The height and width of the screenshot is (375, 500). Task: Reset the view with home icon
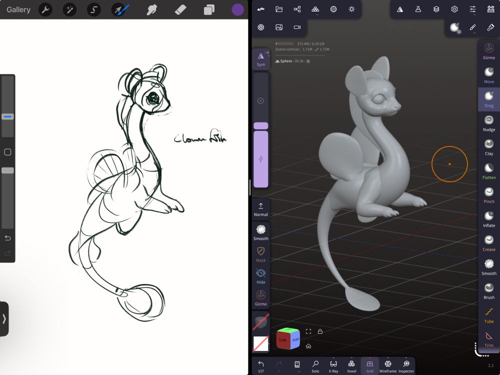(x=308, y=346)
